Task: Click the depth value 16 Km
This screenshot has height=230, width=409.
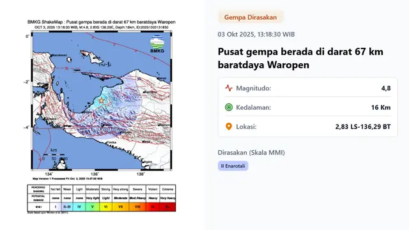Action: (x=381, y=107)
